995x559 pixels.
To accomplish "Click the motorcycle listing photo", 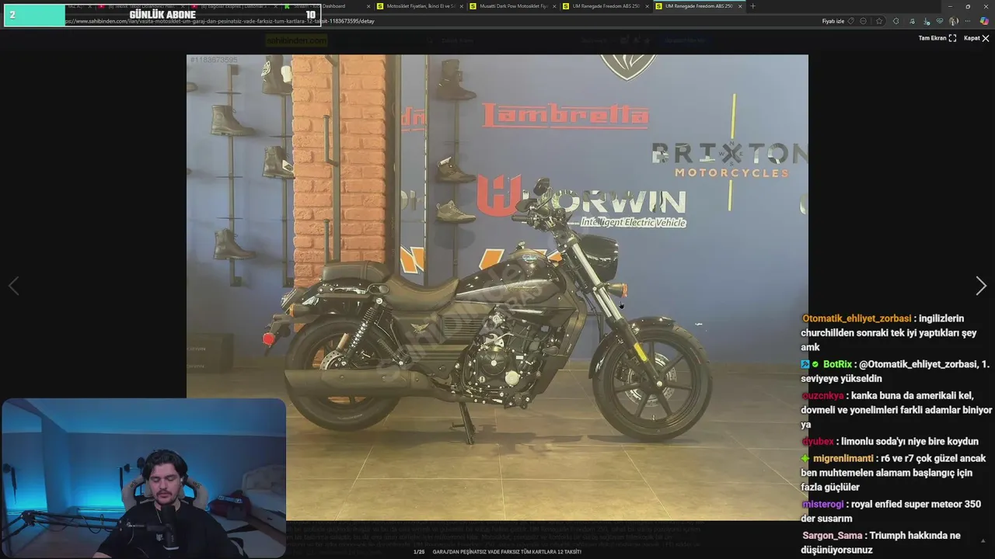I will [x=497, y=287].
